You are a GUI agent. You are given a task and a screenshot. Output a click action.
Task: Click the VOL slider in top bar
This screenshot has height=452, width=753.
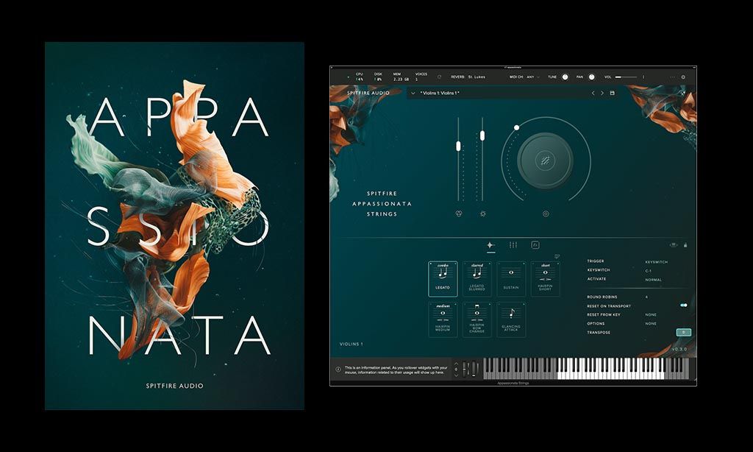[x=627, y=77]
